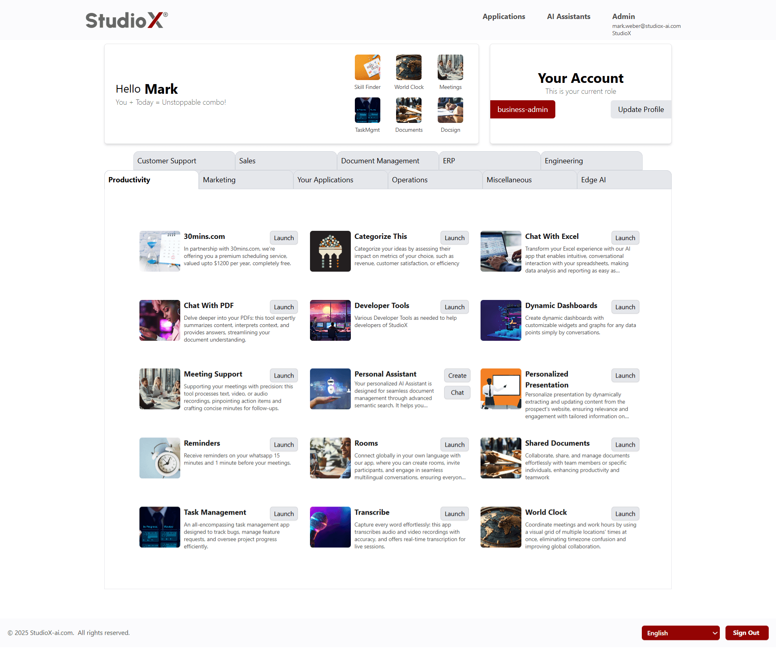776x648 pixels.
Task: Click Create for Personal Assistant
Action: point(457,376)
